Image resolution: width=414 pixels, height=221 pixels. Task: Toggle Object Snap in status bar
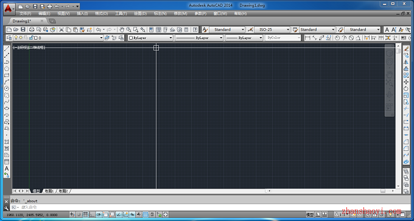tap(105, 214)
